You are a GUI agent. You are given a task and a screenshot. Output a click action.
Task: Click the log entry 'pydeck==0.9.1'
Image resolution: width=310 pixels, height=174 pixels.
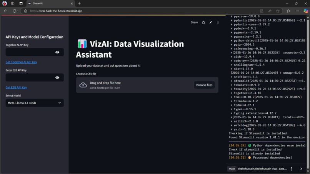[x=243, y=28]
